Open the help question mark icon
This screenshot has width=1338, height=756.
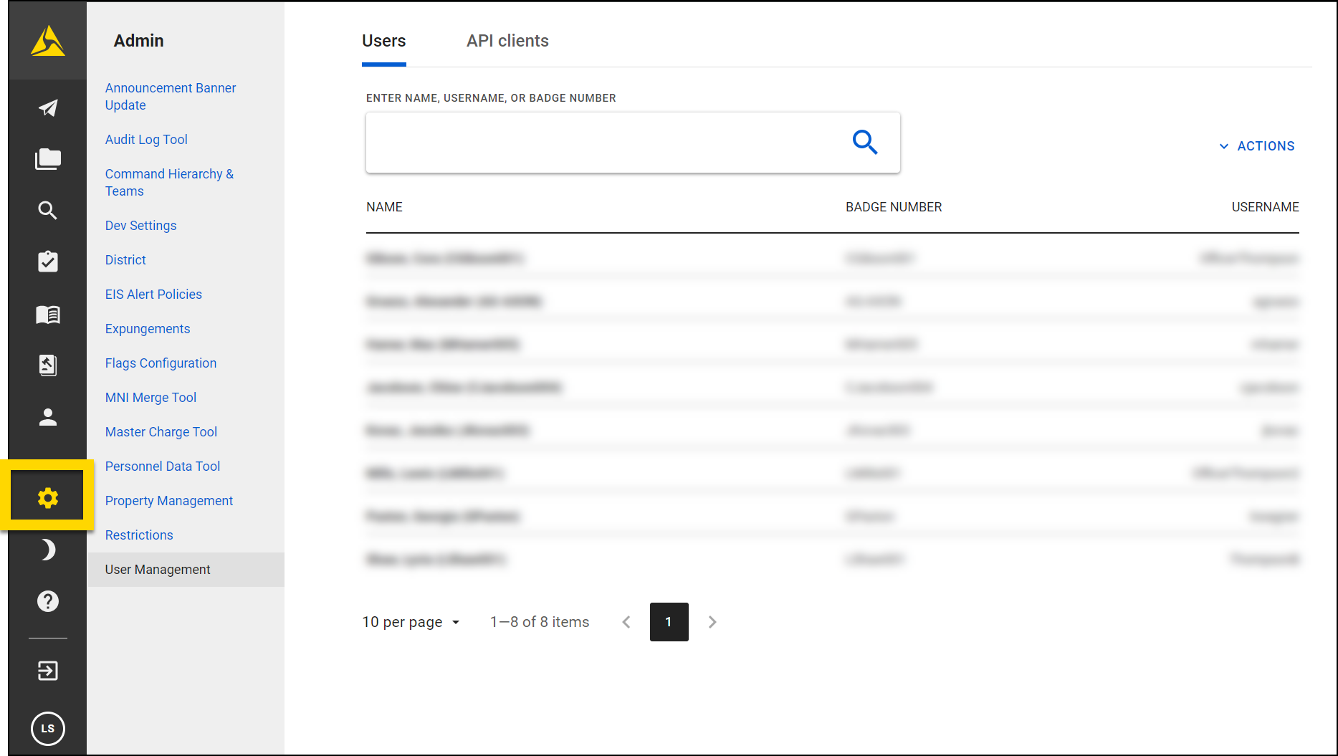47,601
